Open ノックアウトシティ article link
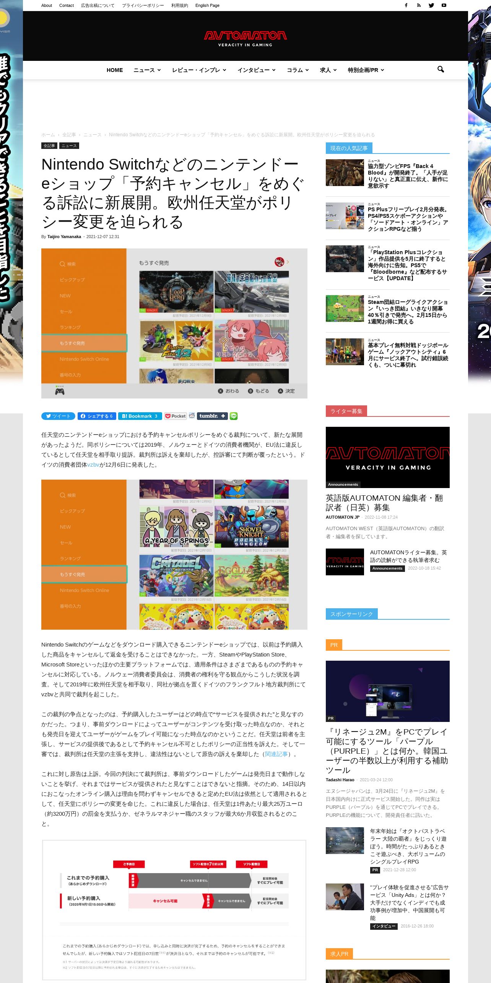Viewport: 491px width, 983px height. coord(408,355)
